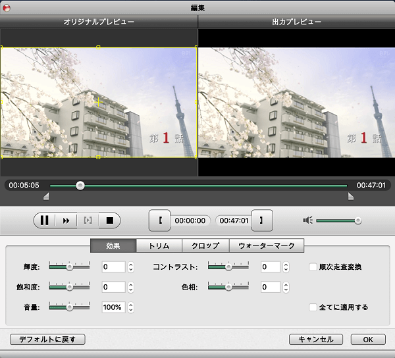This screenshot has height=358, width=395.
Task: Click the 輝度 brightness slider
Action: tap(69, 267)
